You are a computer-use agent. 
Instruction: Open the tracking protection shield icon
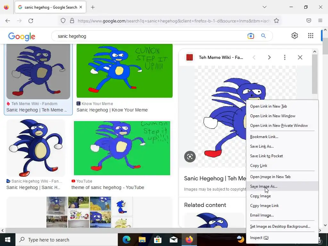pos(63,21)
